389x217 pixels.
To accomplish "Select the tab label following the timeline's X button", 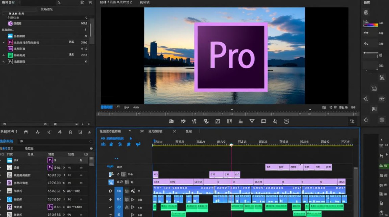I will (189, 131).
